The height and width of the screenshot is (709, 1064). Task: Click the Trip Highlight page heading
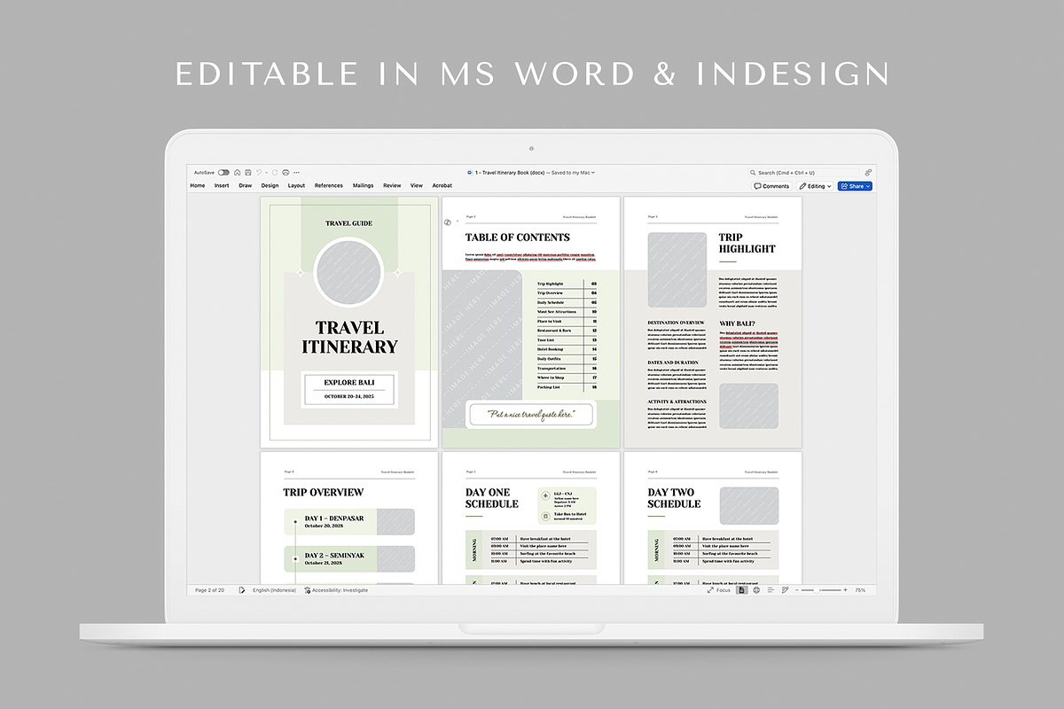tap(747, 244)
